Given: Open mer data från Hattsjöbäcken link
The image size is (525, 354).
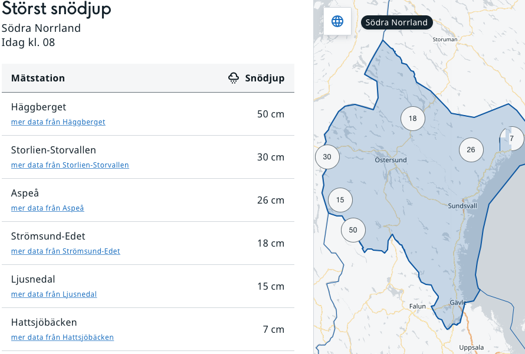Looking at the screenshot, I should 62,337.
